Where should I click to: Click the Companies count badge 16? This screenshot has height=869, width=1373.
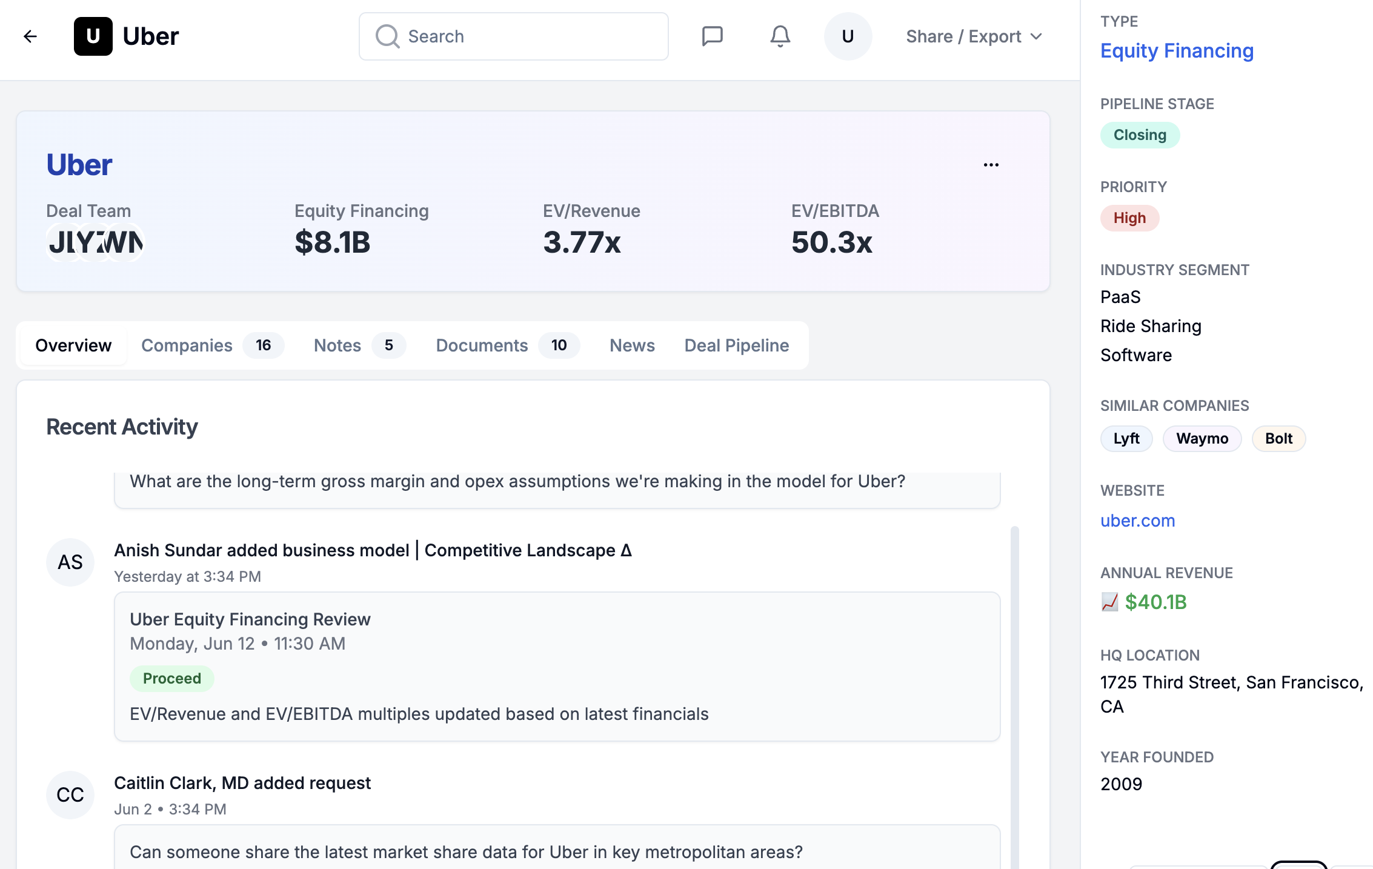coord(263,345)
